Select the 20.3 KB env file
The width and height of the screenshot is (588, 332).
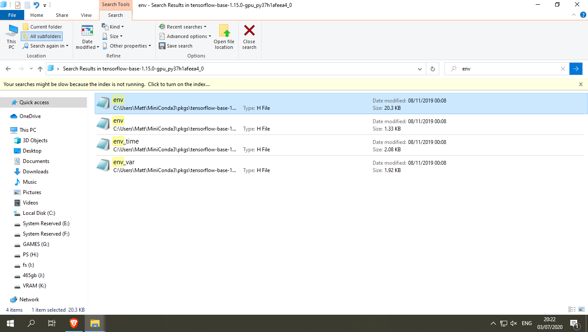coord(341,104)
